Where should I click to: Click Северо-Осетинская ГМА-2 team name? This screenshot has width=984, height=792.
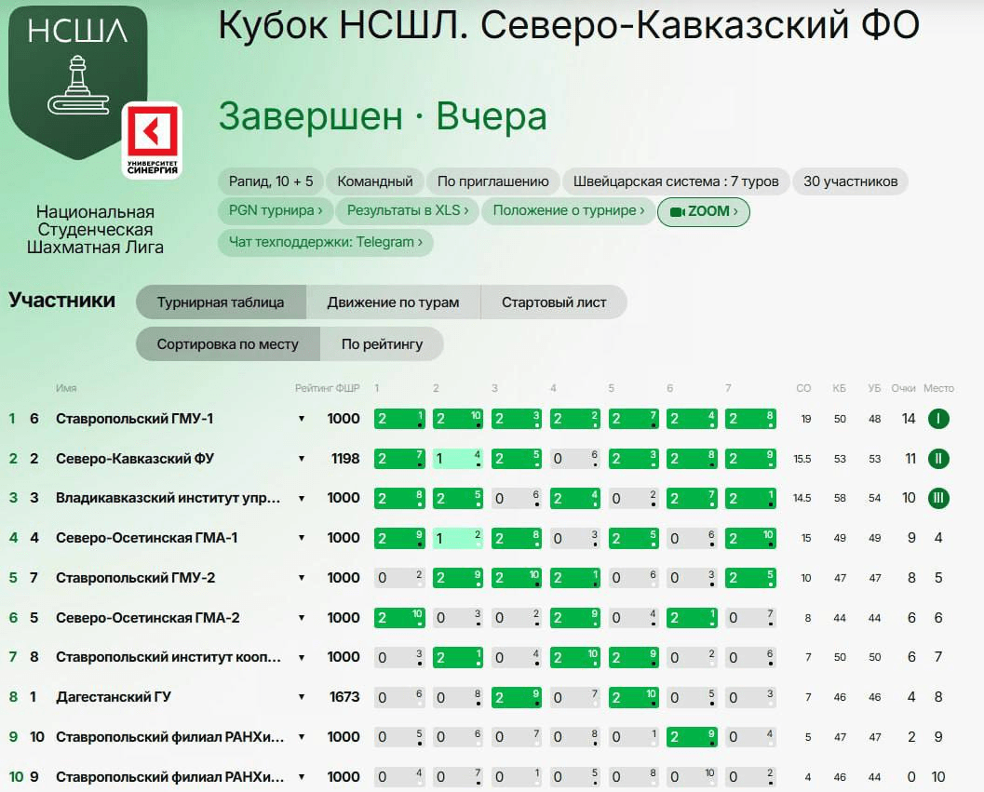[147, 618]
